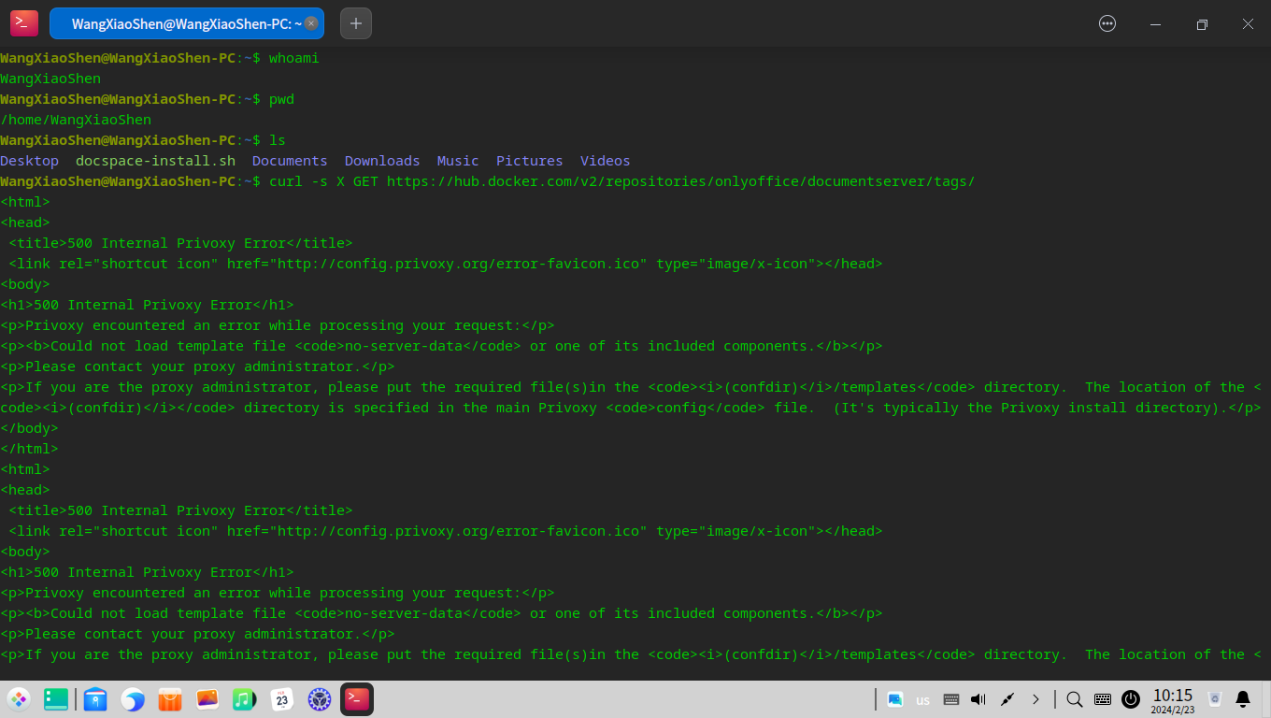
Task: Close the WangXiaoShen terminal tab
Action: [311, 23]
